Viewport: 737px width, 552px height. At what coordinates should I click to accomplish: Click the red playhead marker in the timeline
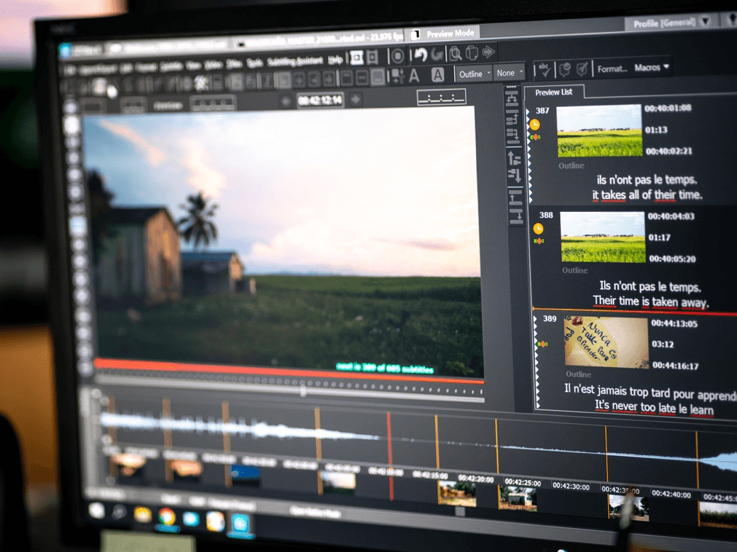point(390,455)
